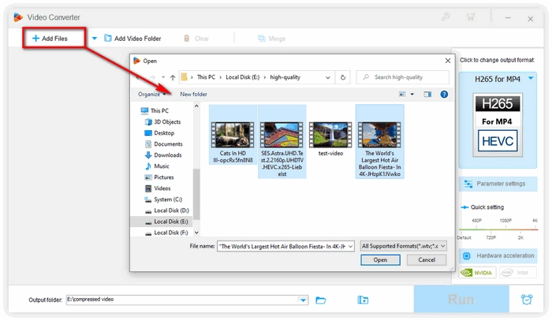Open the All Supported Formats dropdown
Screen dimensions: 552x321
tap(404, 246)
